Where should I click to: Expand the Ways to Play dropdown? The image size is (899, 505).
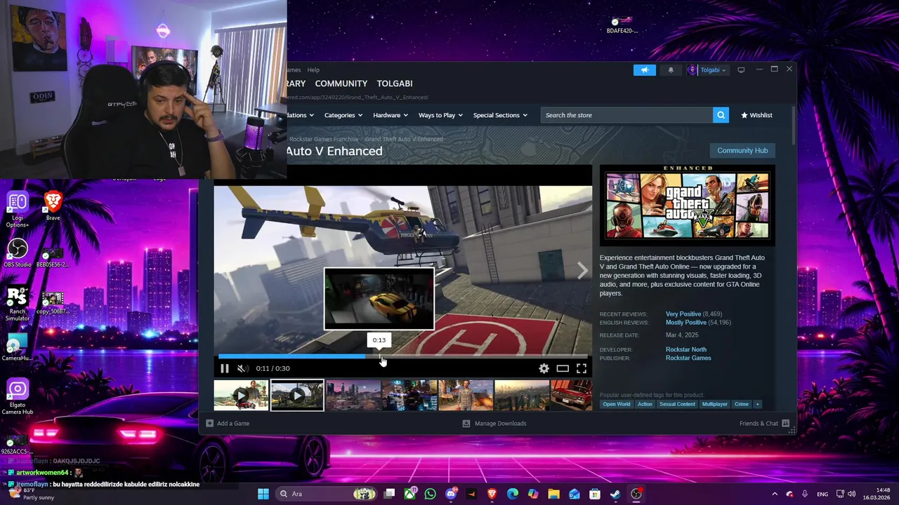(x=440, y=115)
